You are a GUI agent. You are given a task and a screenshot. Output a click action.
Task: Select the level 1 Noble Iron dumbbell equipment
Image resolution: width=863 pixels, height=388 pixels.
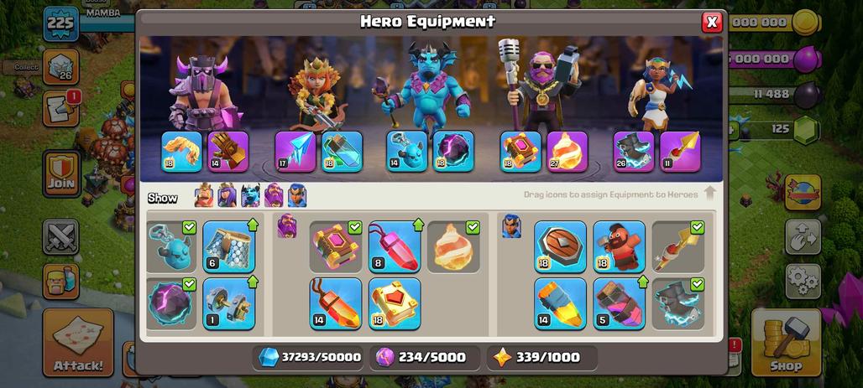pos(229,303)
